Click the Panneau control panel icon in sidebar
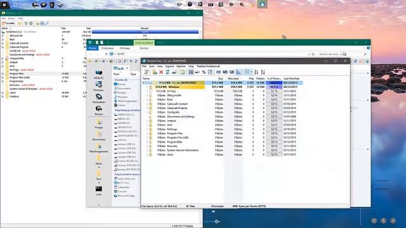Screen dimensions: 406x228 [99, 86]
